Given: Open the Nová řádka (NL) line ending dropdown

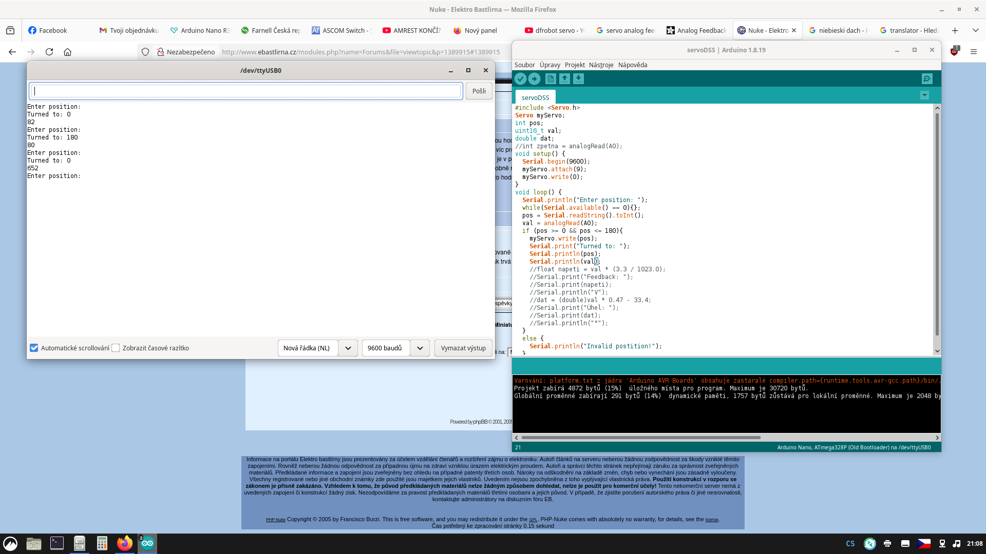Looking at the screenshot, I should click(x=348, y=348).
